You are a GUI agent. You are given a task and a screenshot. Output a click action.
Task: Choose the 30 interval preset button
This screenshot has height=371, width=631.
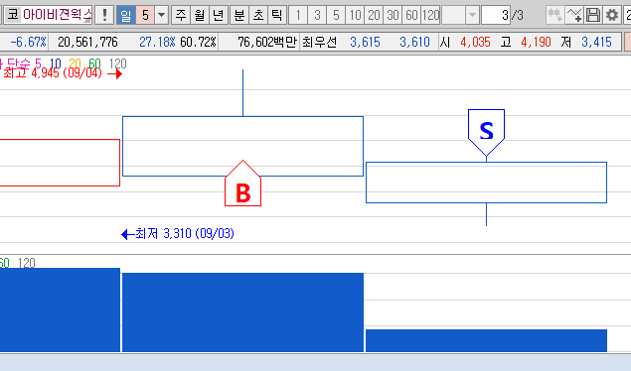(393, 15)
